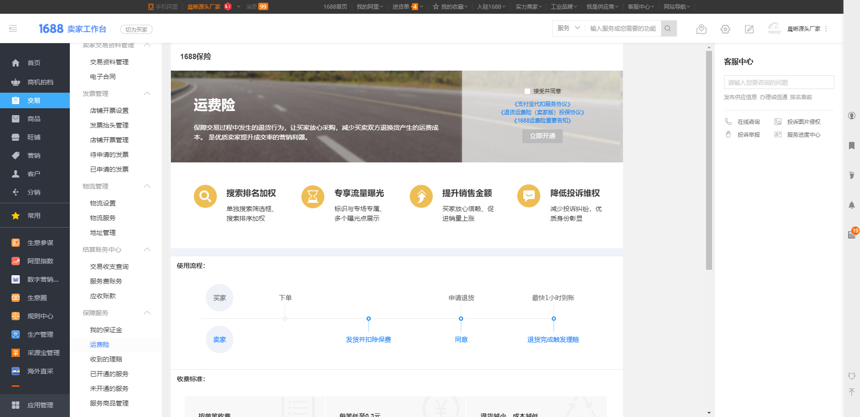Open the settings gear icon in header
The image size is (860, 417).
(x=725, y=29)
